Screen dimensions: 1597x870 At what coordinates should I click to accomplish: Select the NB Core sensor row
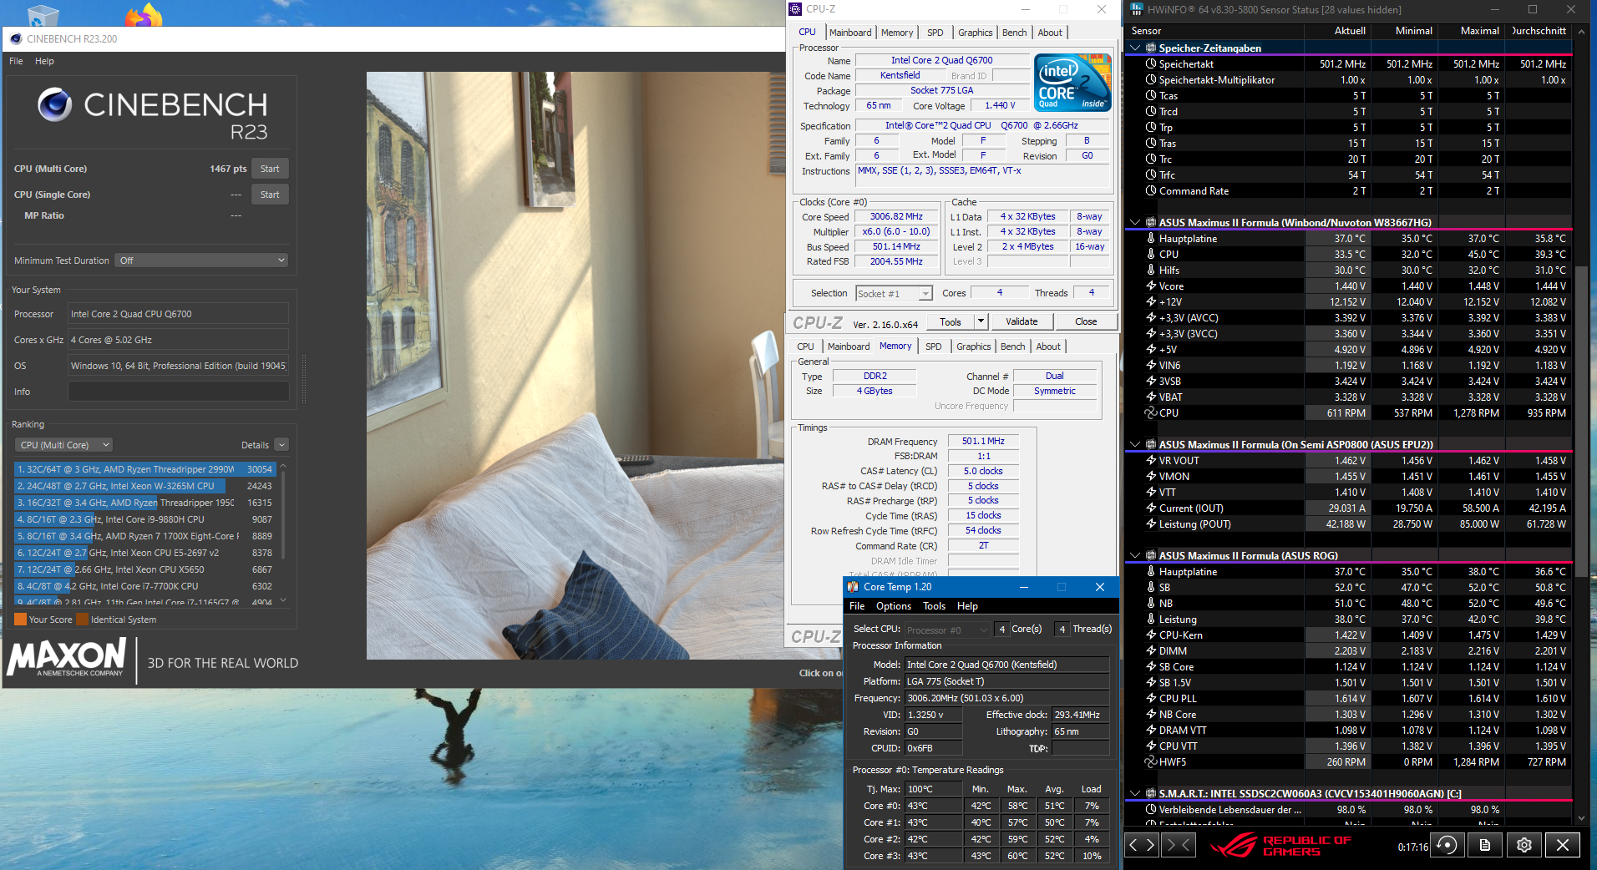point(1348,715)
